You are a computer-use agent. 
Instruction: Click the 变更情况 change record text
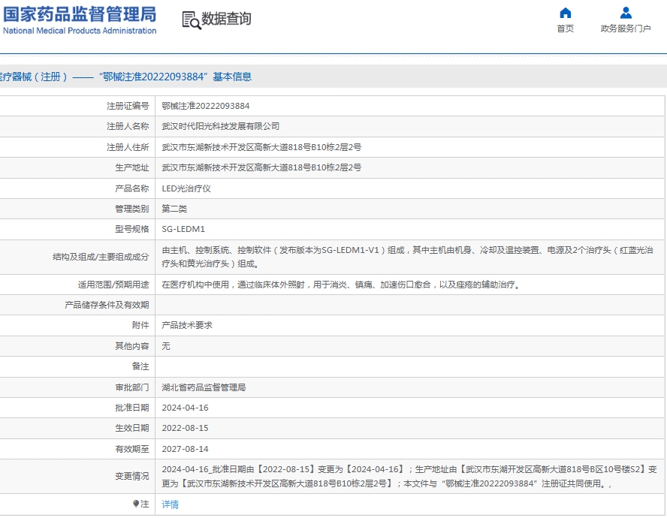tap(409, 476)
